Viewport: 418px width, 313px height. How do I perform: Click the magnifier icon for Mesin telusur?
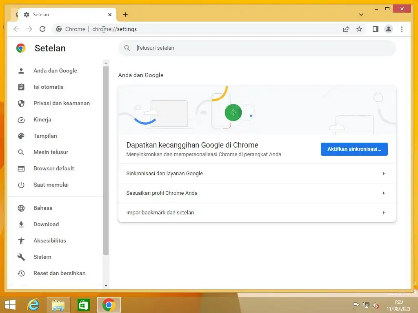(21, 152)
